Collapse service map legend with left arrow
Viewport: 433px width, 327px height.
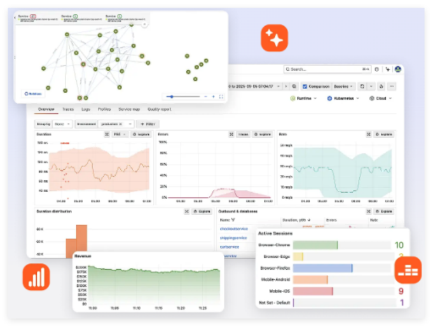click(x=15, y=18)
